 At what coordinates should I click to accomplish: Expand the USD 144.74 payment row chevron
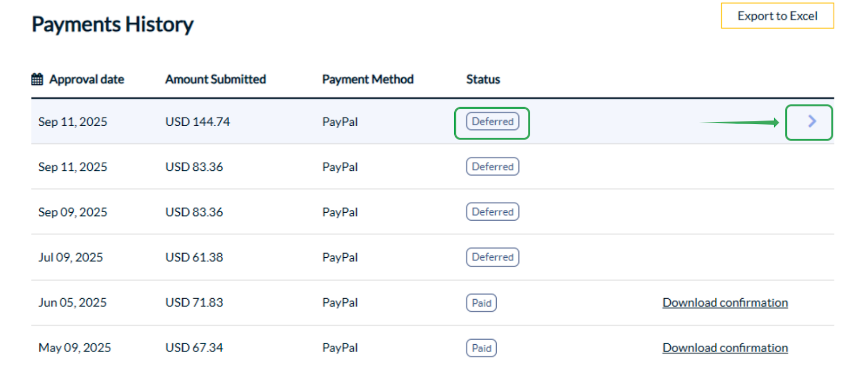coord(811,121)
